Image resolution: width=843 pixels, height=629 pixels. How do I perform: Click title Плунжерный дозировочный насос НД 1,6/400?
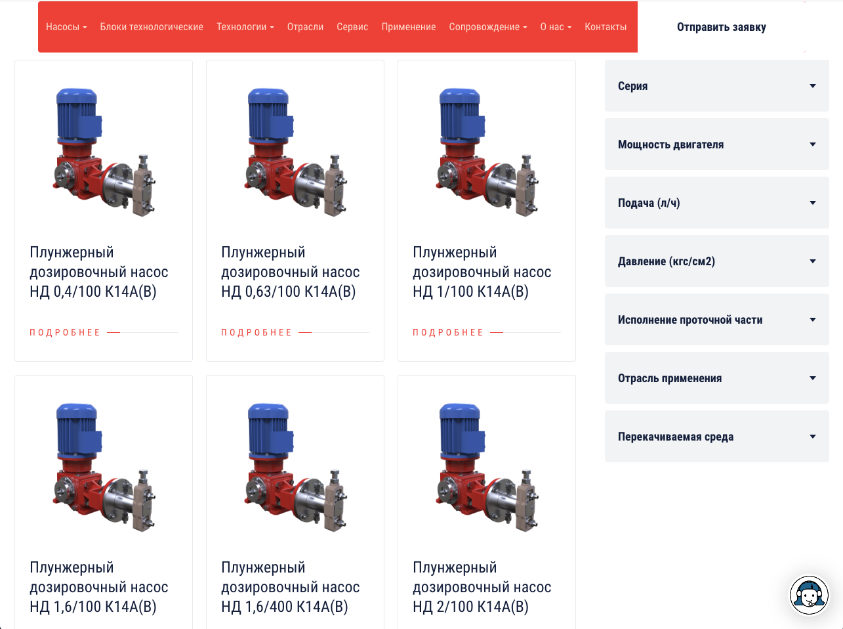[x=291, y=587]
